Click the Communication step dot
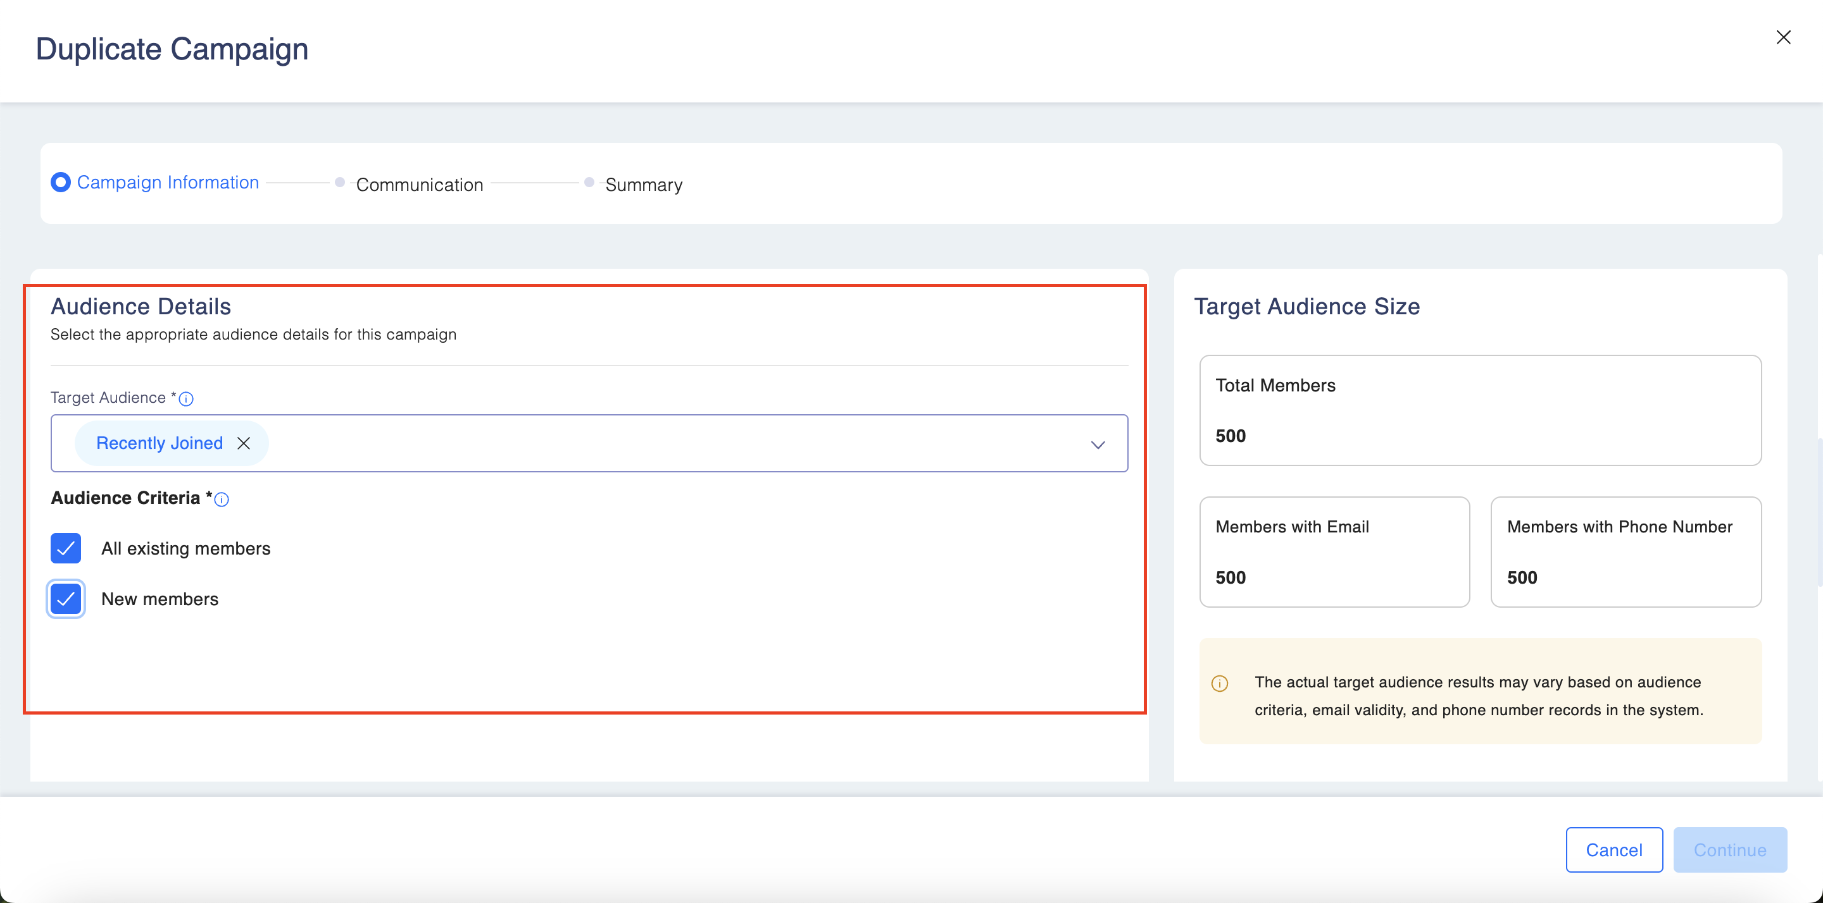Screen dimensions: 1823x903 point(340,183)
